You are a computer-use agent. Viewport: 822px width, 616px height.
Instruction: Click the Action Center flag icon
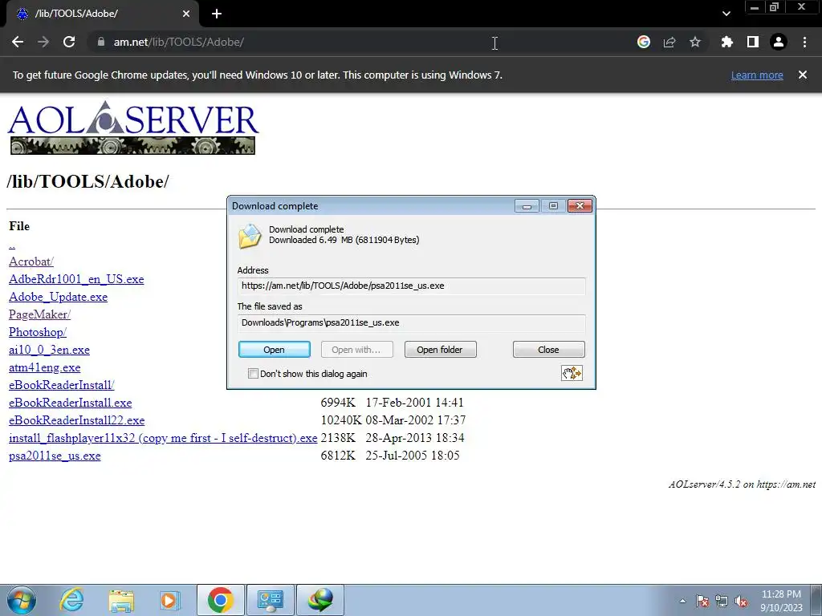(702, 601)
